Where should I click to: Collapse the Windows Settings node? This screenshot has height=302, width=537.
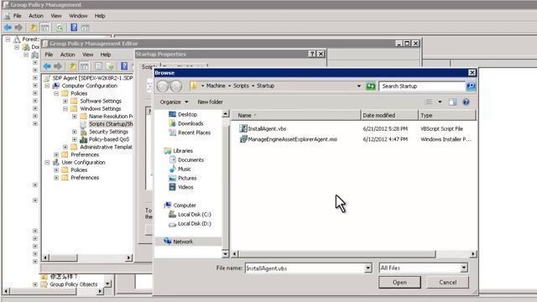(x=65, y=108)
